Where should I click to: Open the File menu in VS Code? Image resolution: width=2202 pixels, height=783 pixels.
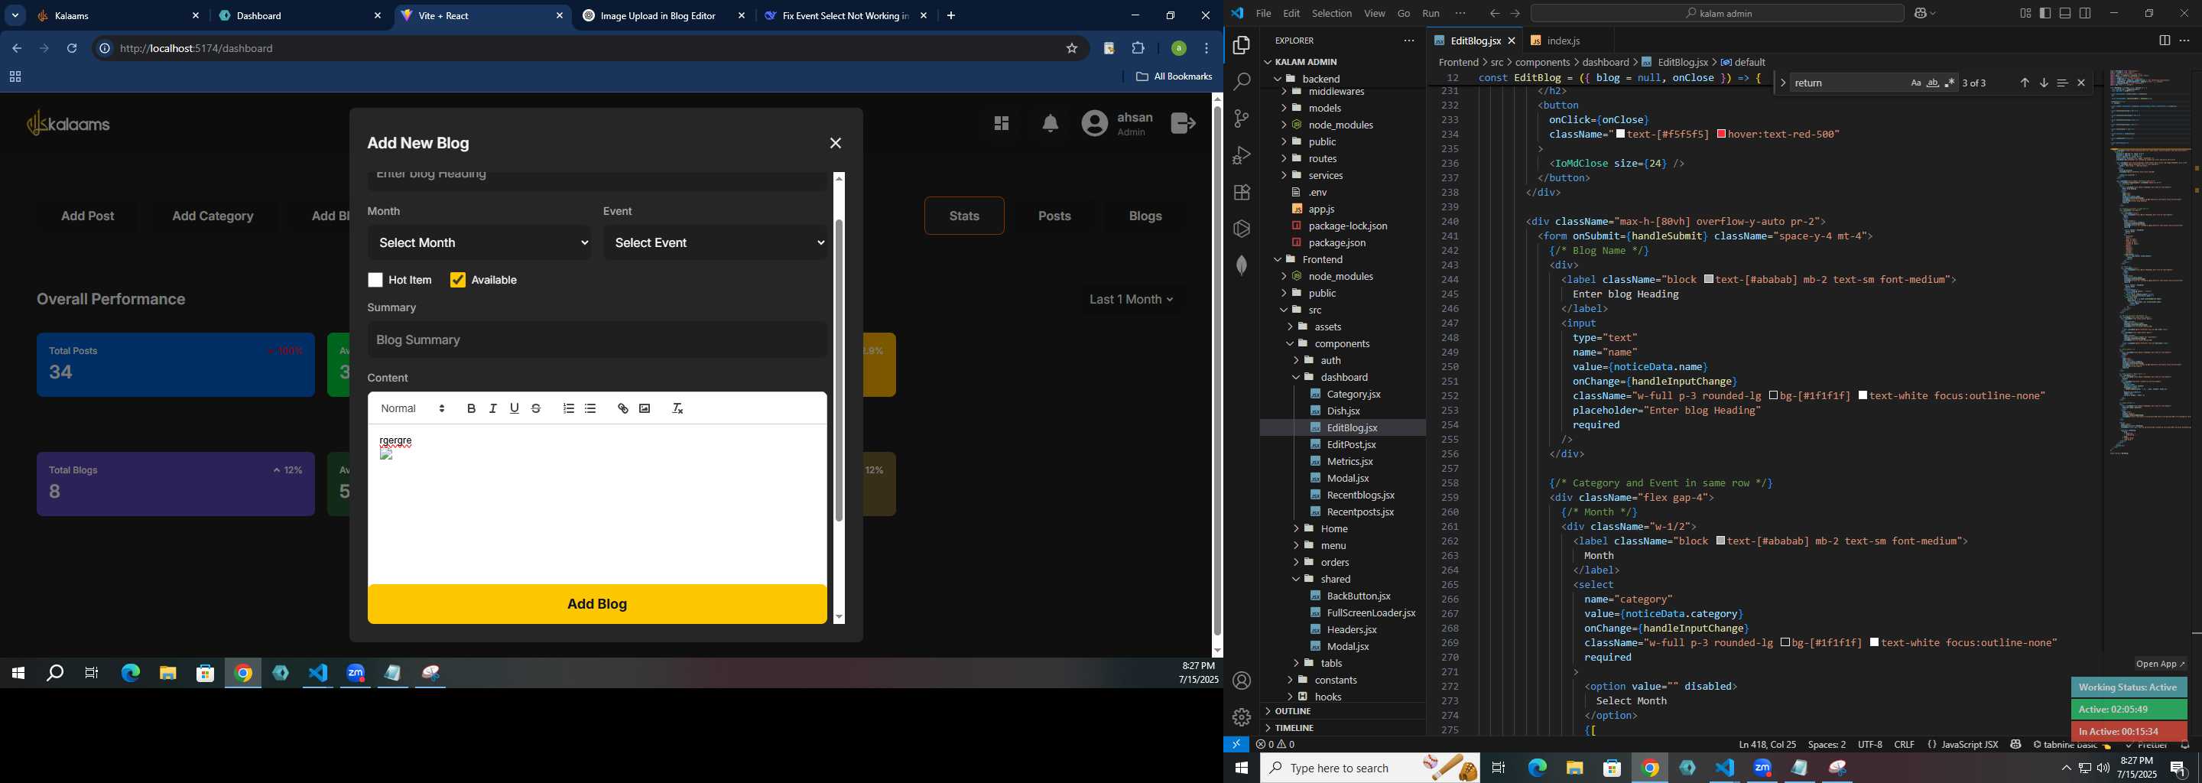point(1263,13)
